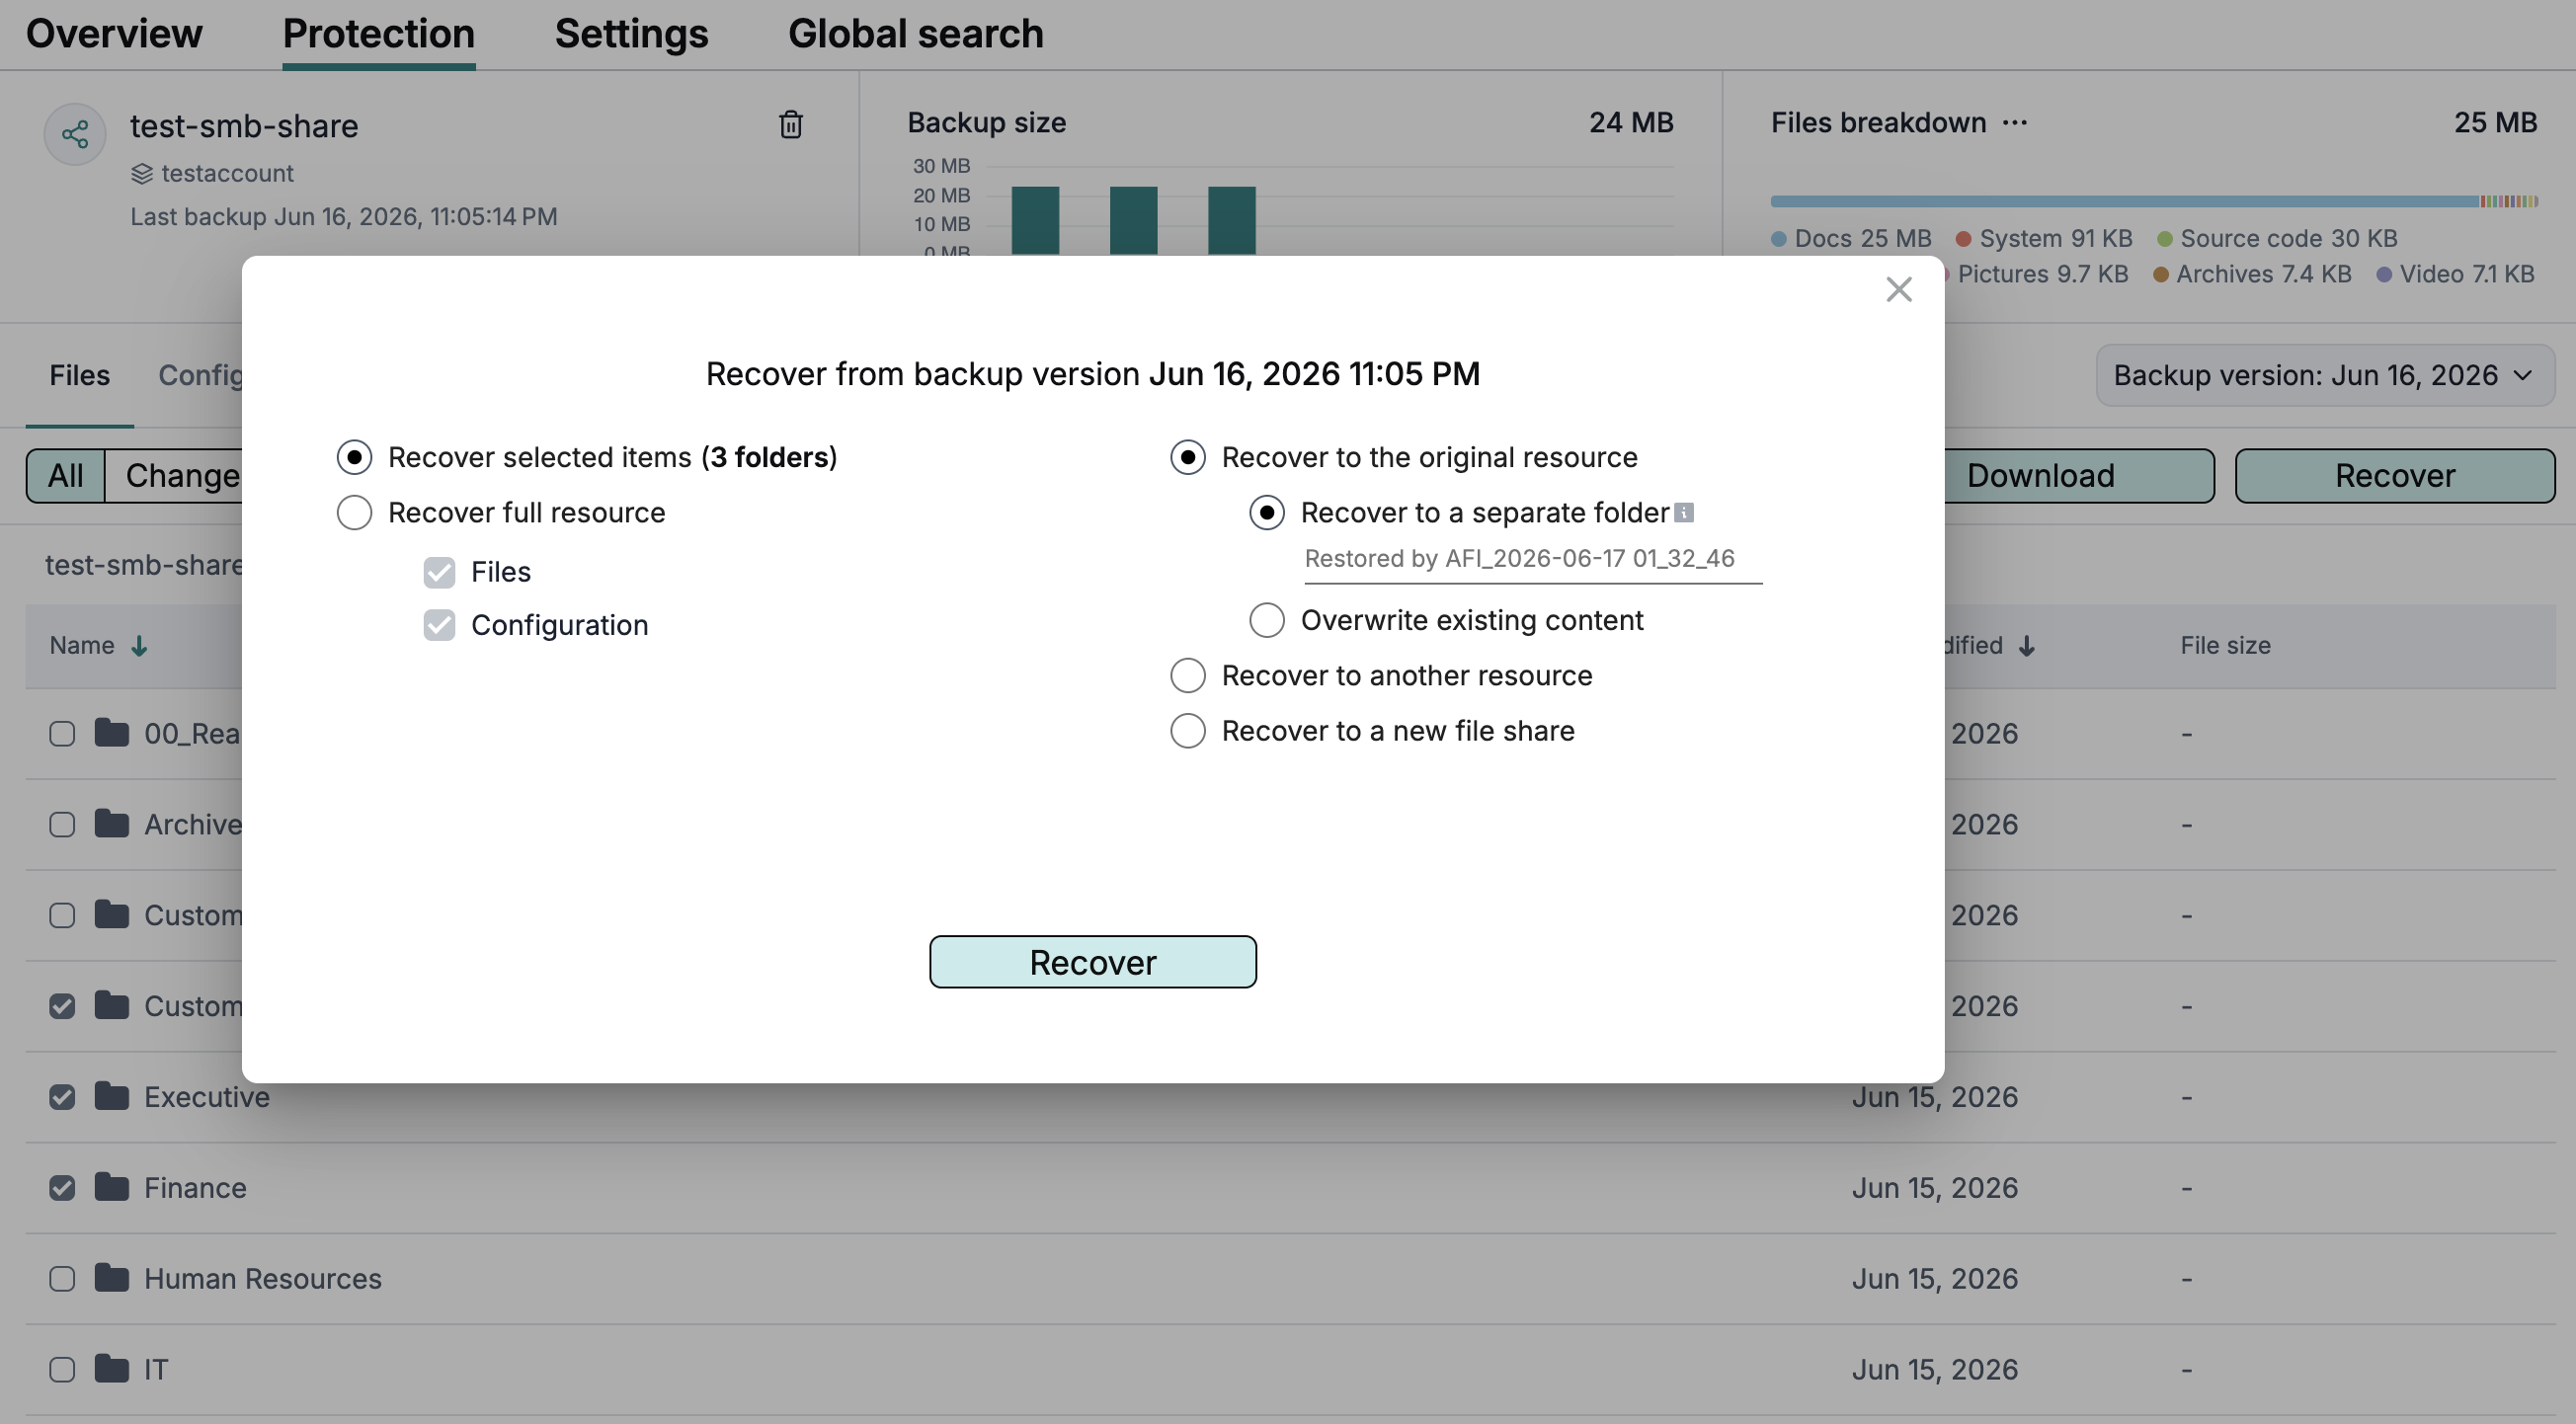Click the Files breakdown usage bar

(2154, 201)
